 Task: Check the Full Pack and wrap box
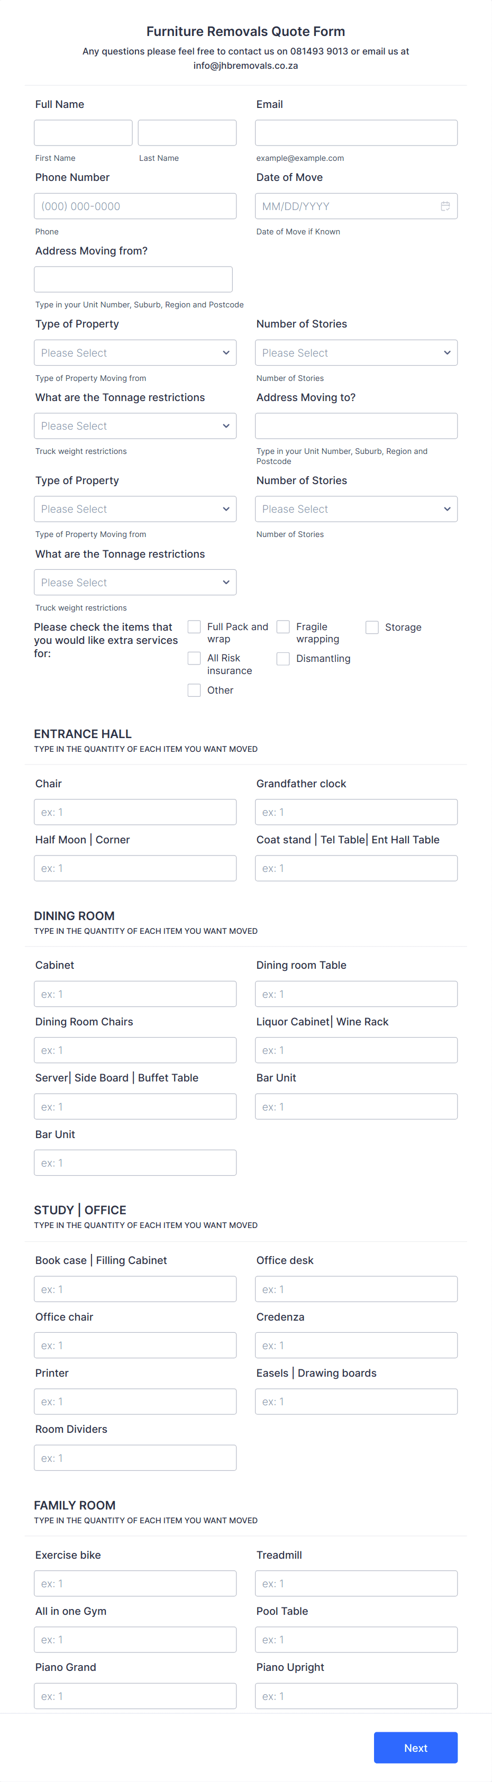195,627
